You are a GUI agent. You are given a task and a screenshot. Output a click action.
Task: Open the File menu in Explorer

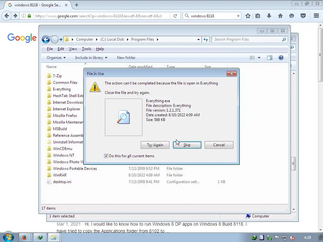(x=50, y=49)
